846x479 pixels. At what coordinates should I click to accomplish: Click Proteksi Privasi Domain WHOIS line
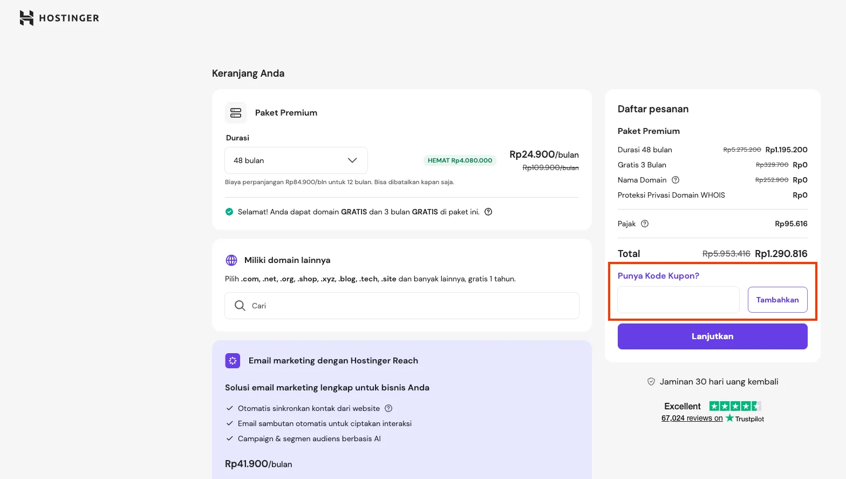point(713,195)
